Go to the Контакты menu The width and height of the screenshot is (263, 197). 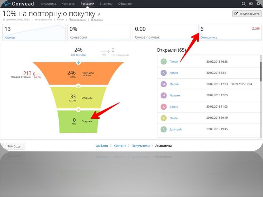68,4
